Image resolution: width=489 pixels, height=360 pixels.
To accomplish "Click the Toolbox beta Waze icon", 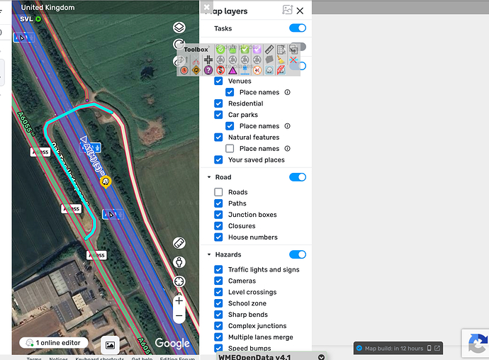I will [281, 70].
